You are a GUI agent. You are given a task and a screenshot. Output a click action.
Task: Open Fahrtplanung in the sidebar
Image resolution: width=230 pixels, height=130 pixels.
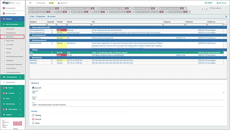pos(11,33)
